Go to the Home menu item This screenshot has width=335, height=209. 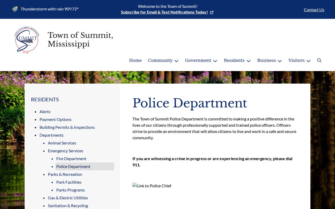coord(135,60)
